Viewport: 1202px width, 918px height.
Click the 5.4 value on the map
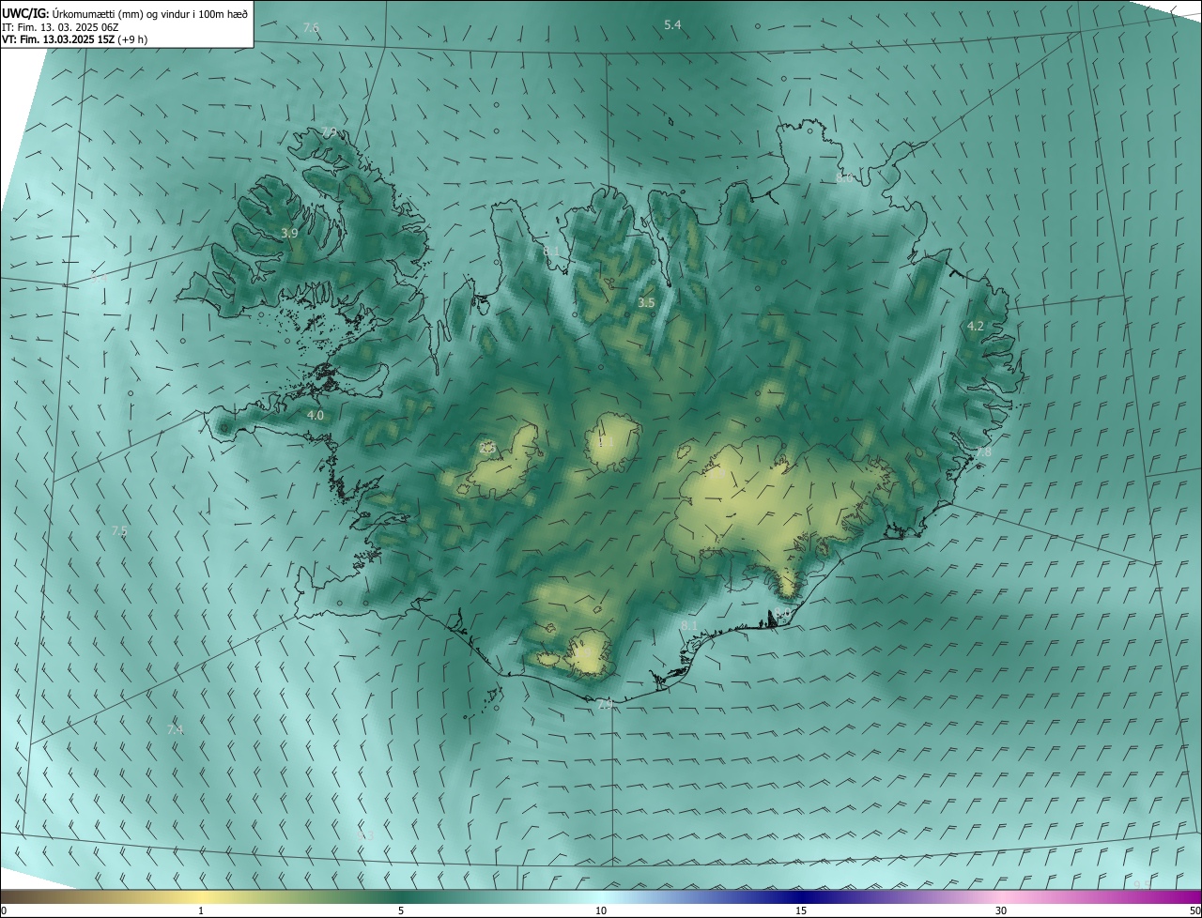[x=672, y=24]
